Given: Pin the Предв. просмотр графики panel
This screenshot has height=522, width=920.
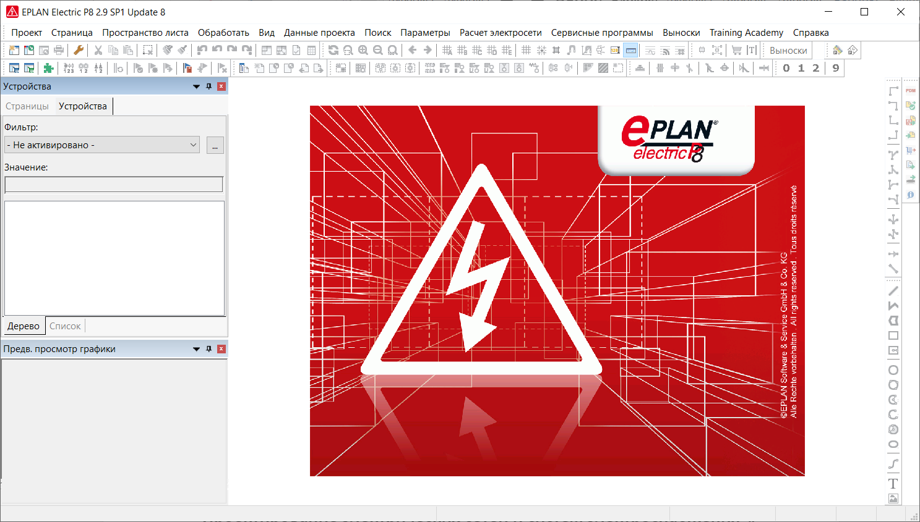Looking at the screenshot, I should pos(209,349).
